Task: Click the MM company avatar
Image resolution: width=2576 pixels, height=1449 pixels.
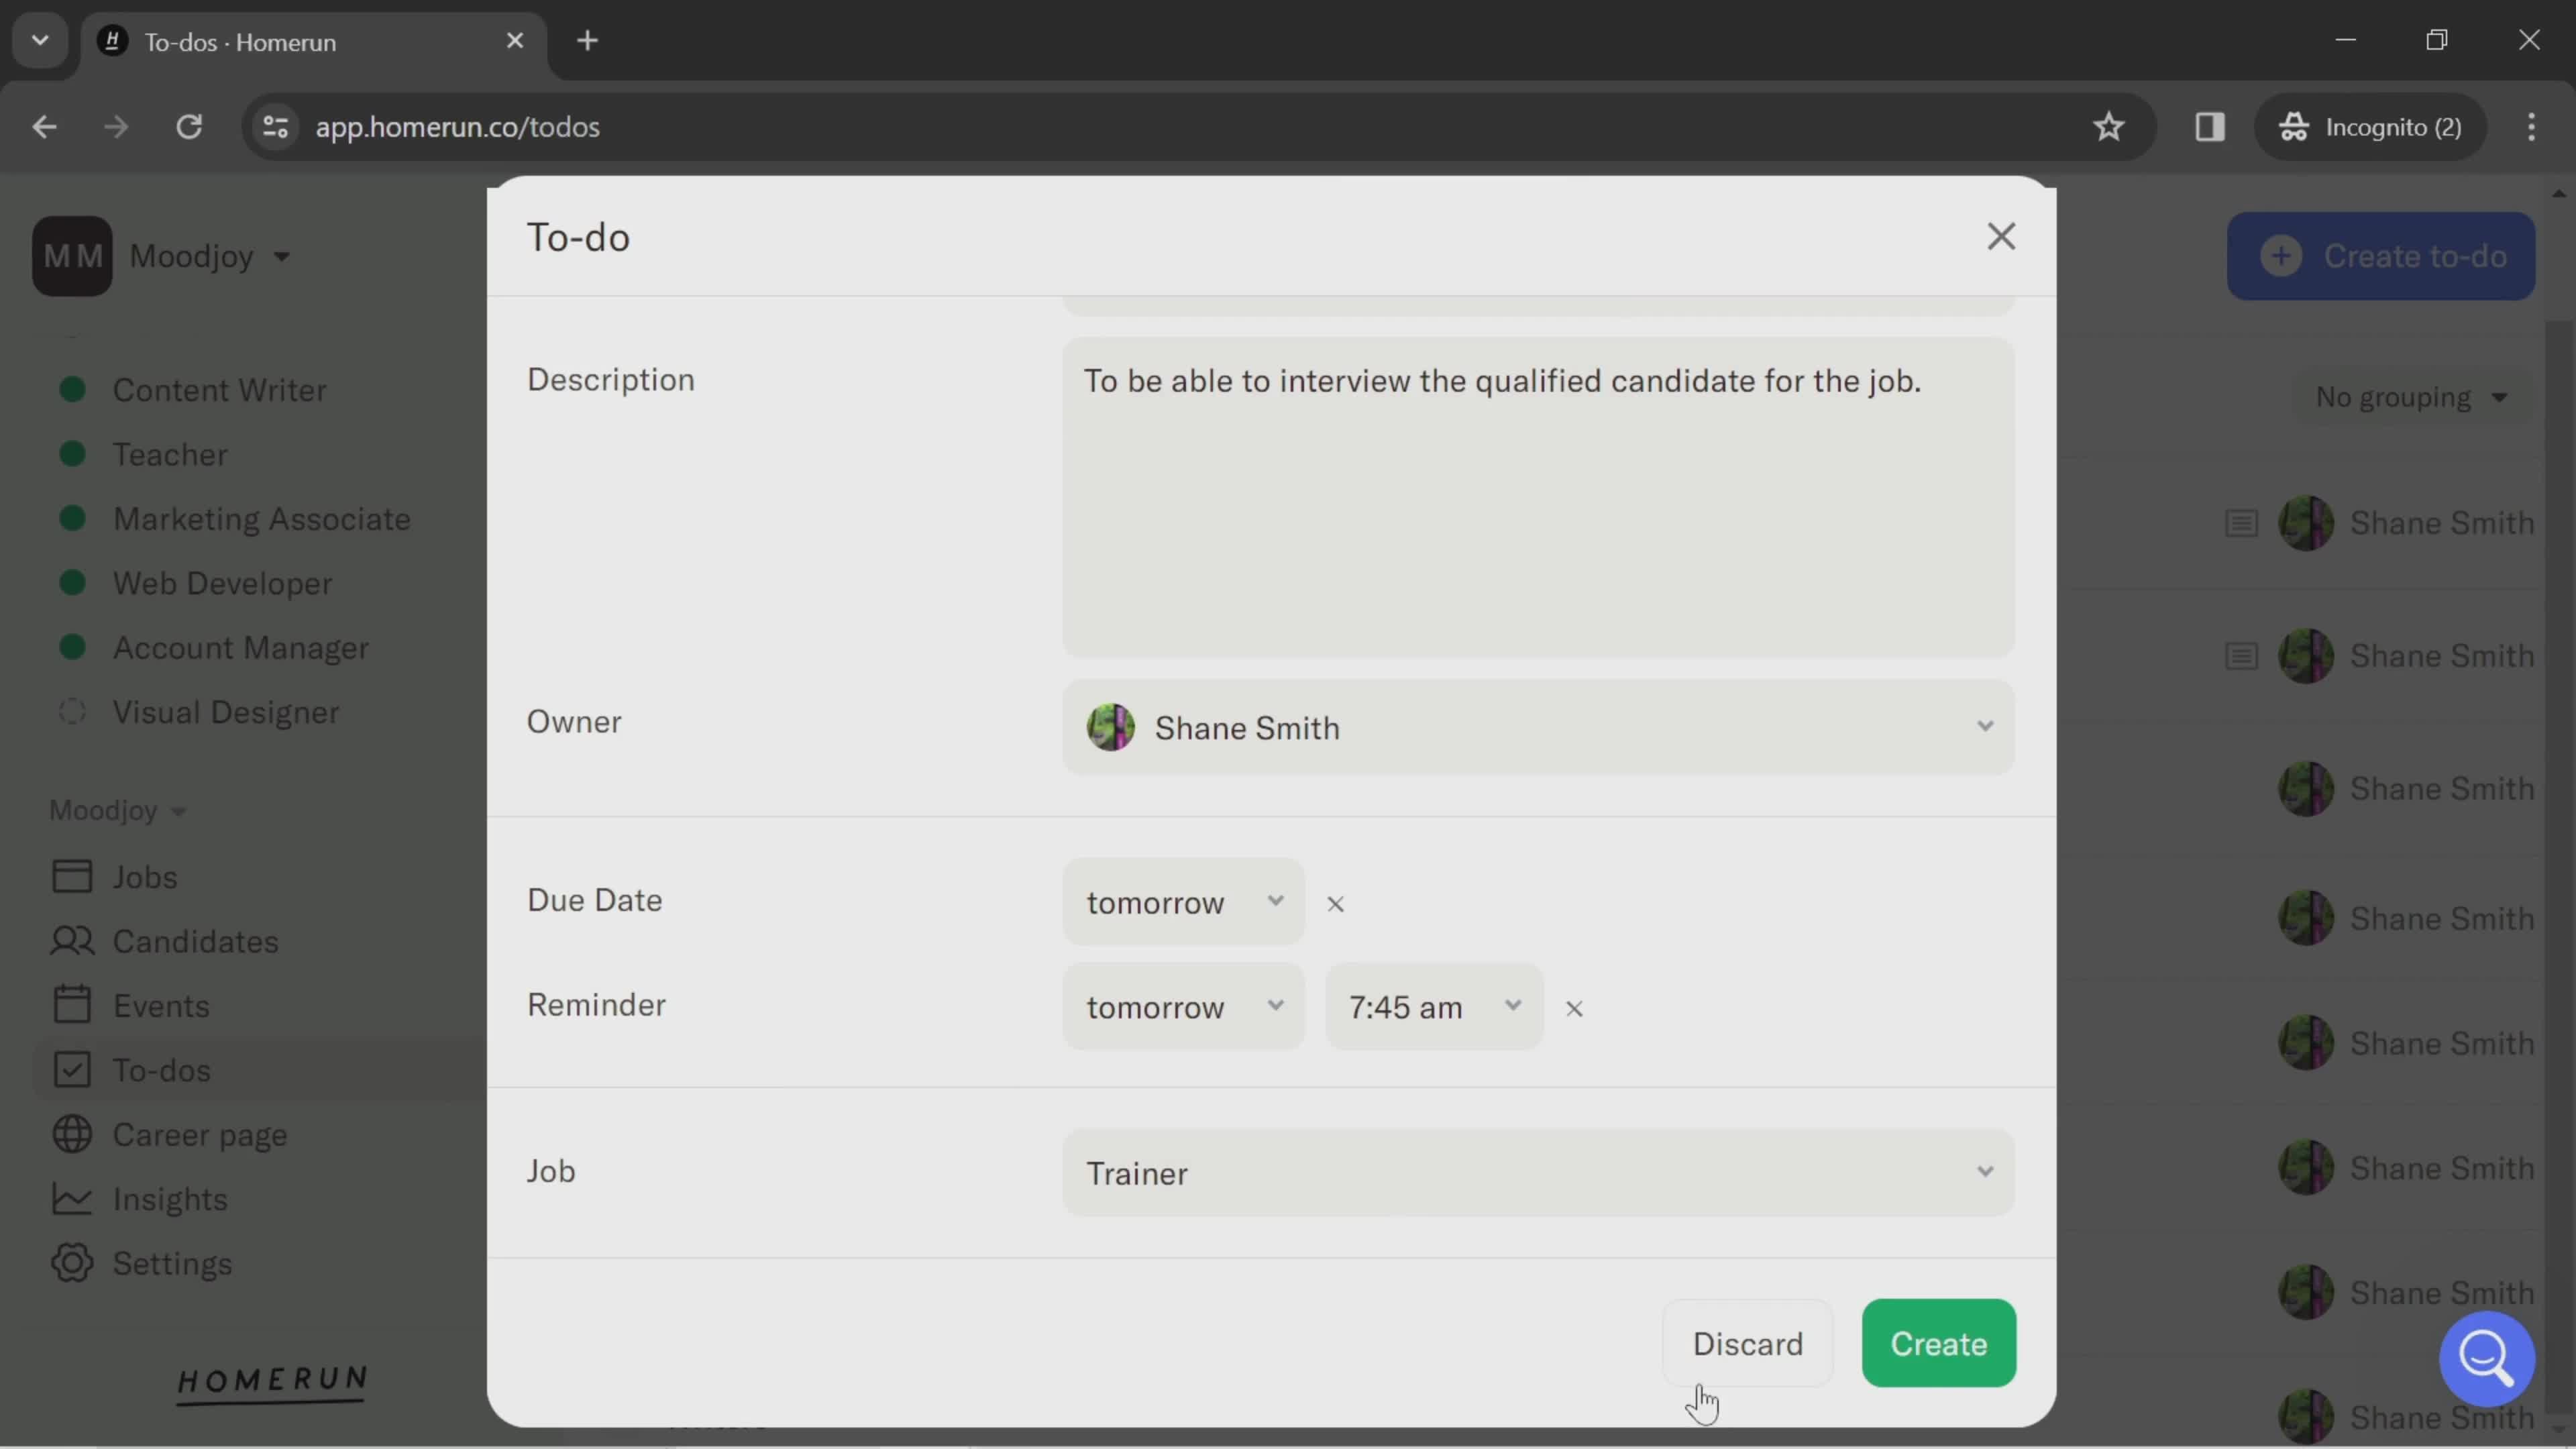Action: pyautogui.click(x=72, y=256)
